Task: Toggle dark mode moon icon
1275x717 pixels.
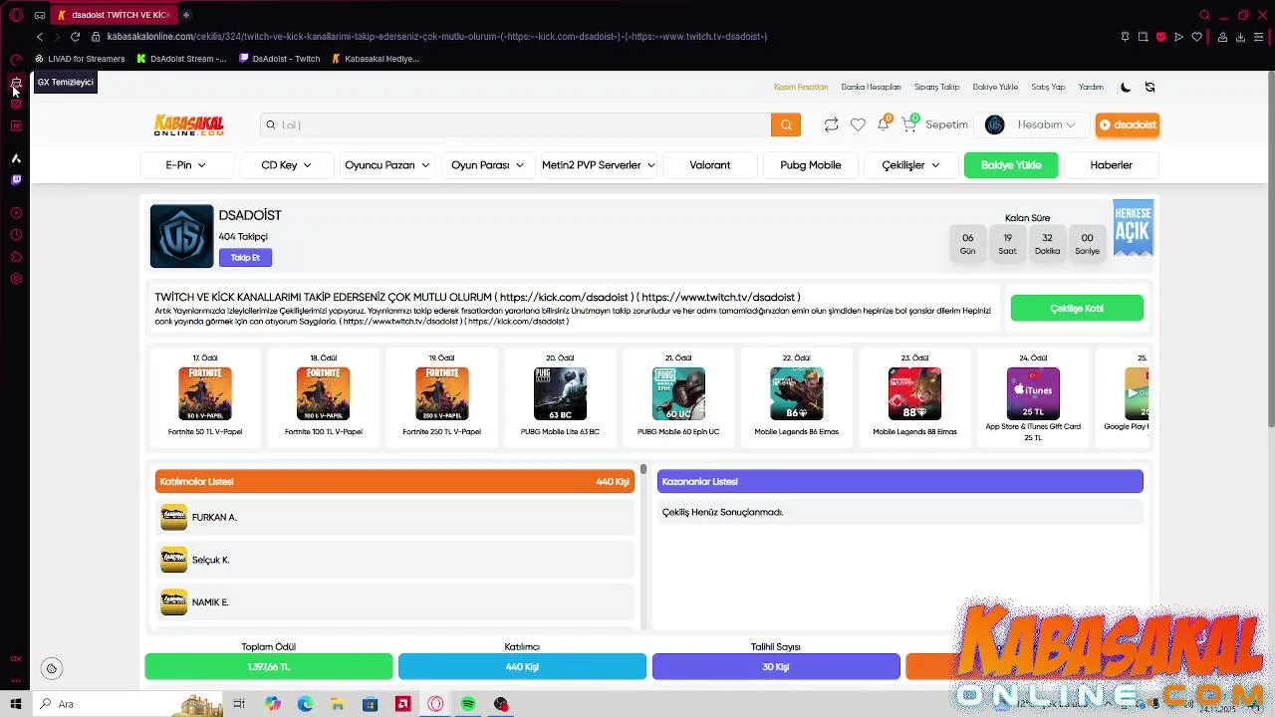Action: (x=1126, y=87)
